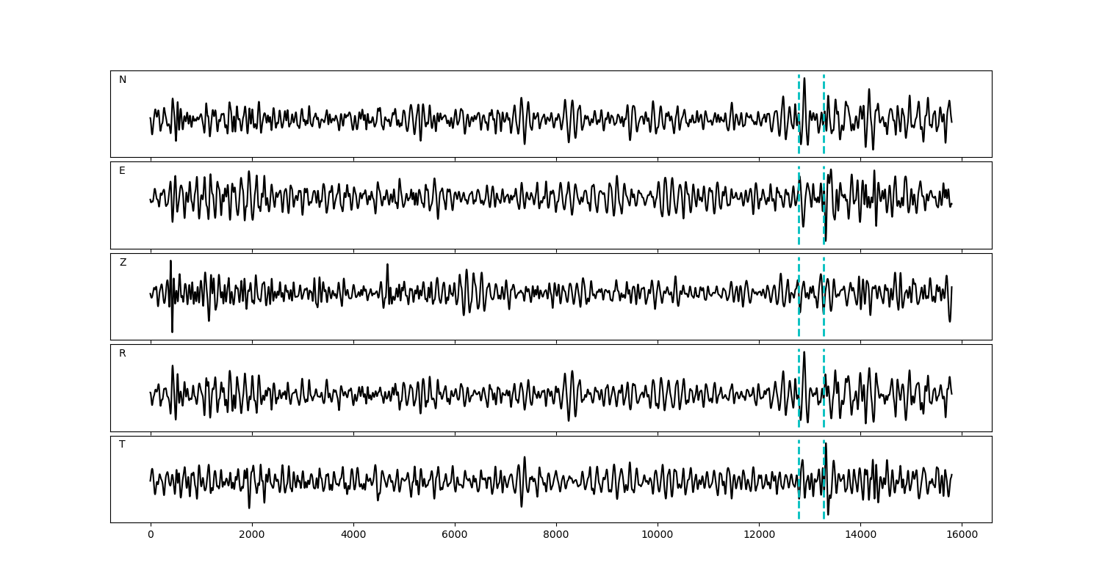The width and height of the screenshot is (1102, 587).
Task: Click the 4000 x-axis tick label
Action: (353, 535)
